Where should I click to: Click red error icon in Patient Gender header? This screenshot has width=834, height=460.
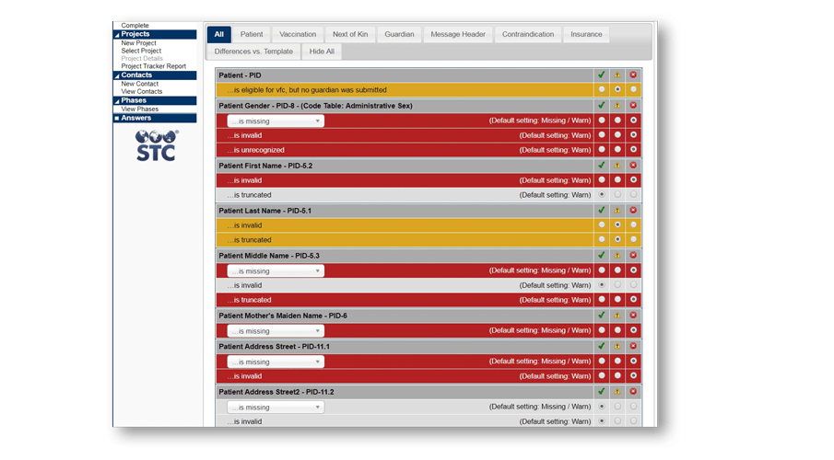(633, 105)
